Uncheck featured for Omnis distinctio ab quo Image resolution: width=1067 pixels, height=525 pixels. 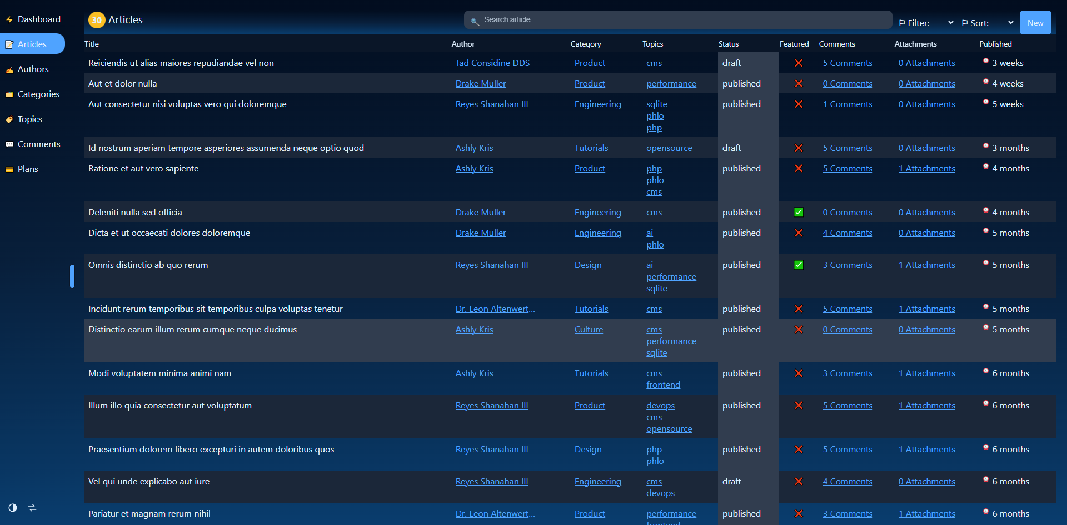click(799, 265)
